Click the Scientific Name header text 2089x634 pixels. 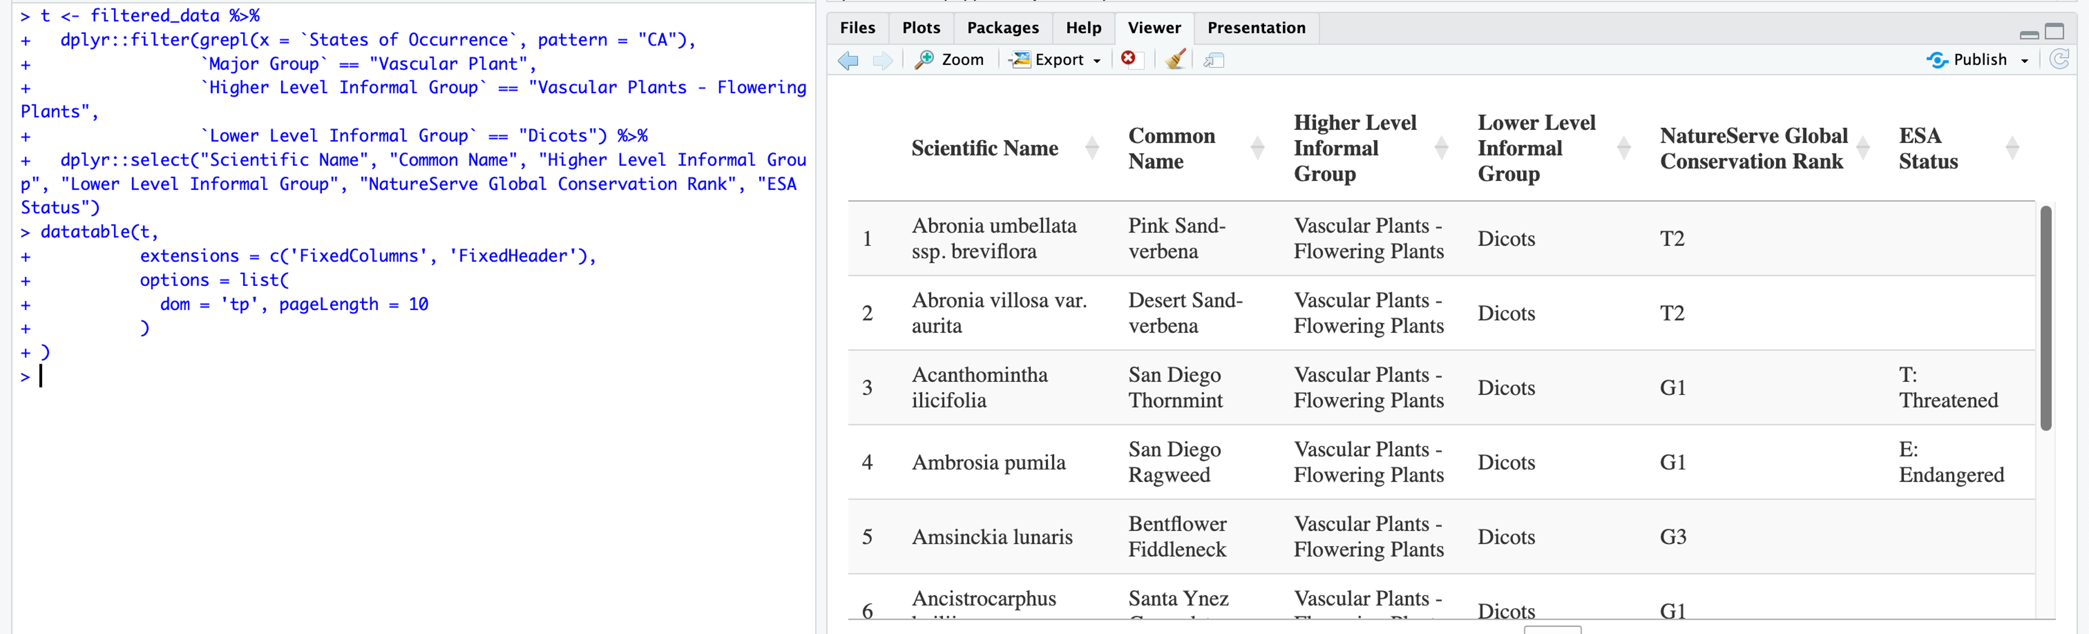[985, 149]
